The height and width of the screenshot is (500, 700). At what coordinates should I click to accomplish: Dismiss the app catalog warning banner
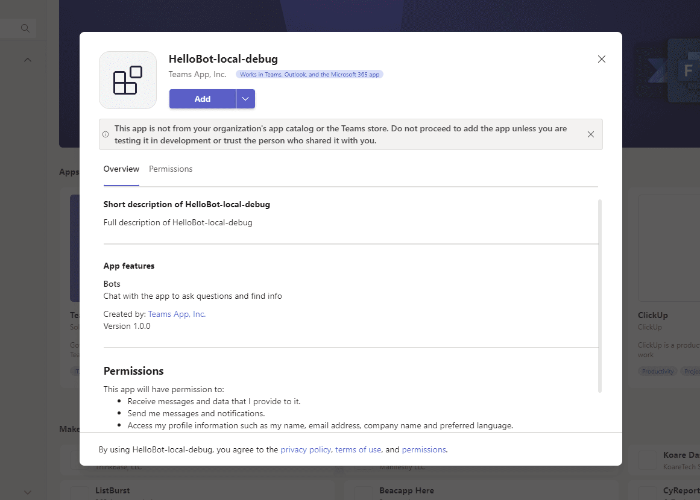coord(591,134)
